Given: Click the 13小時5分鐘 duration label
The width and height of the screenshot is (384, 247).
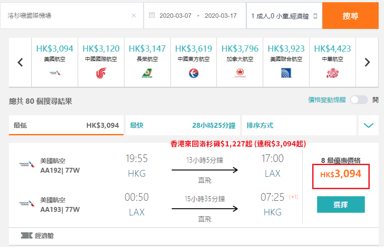Looking at the screenshot, I should point(205,160).
